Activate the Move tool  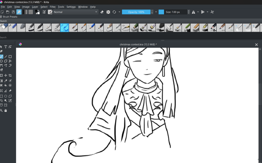point(6,75)
